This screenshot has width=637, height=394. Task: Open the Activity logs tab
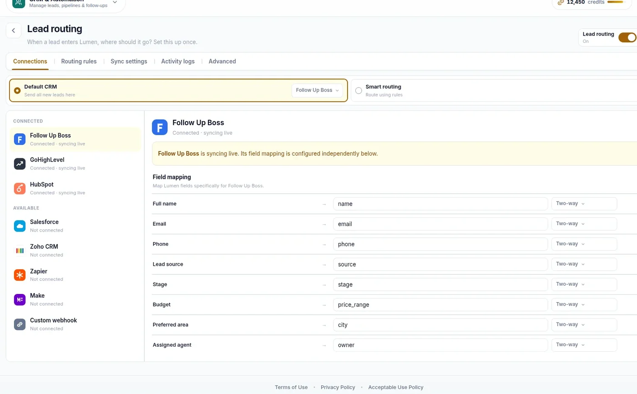[x=178, y=61]
